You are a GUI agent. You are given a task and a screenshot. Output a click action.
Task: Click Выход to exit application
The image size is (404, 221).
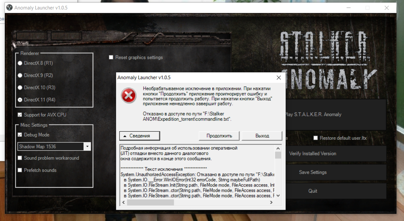(262, 136)
